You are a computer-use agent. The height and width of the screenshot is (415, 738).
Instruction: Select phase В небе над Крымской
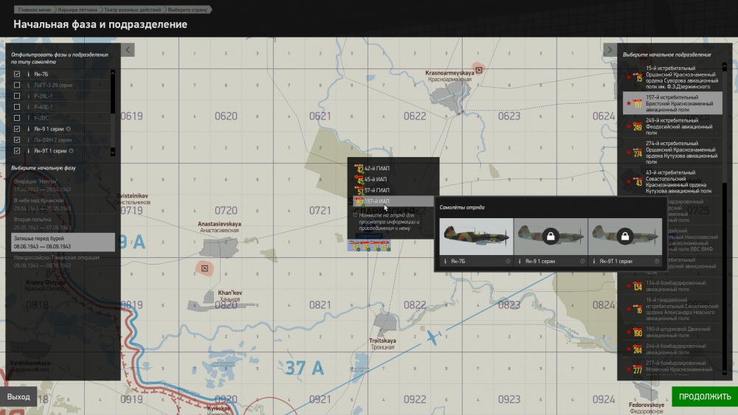63,204
